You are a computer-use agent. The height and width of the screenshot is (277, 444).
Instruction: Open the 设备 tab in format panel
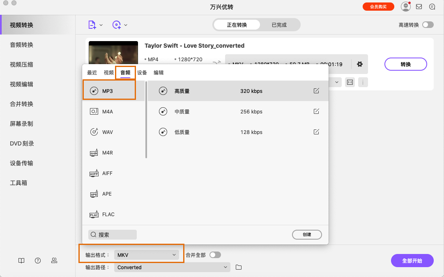(142, 72)
